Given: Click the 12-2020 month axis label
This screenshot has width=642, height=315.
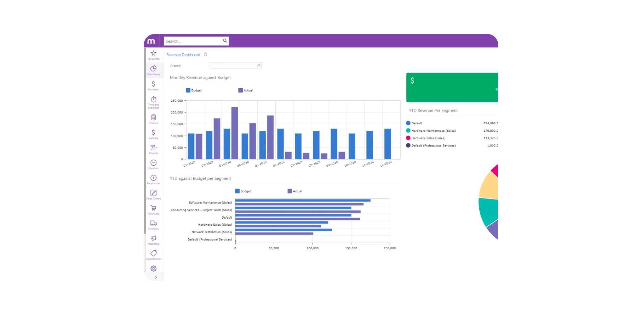Looking at the screenshot, I should (386, 164).
